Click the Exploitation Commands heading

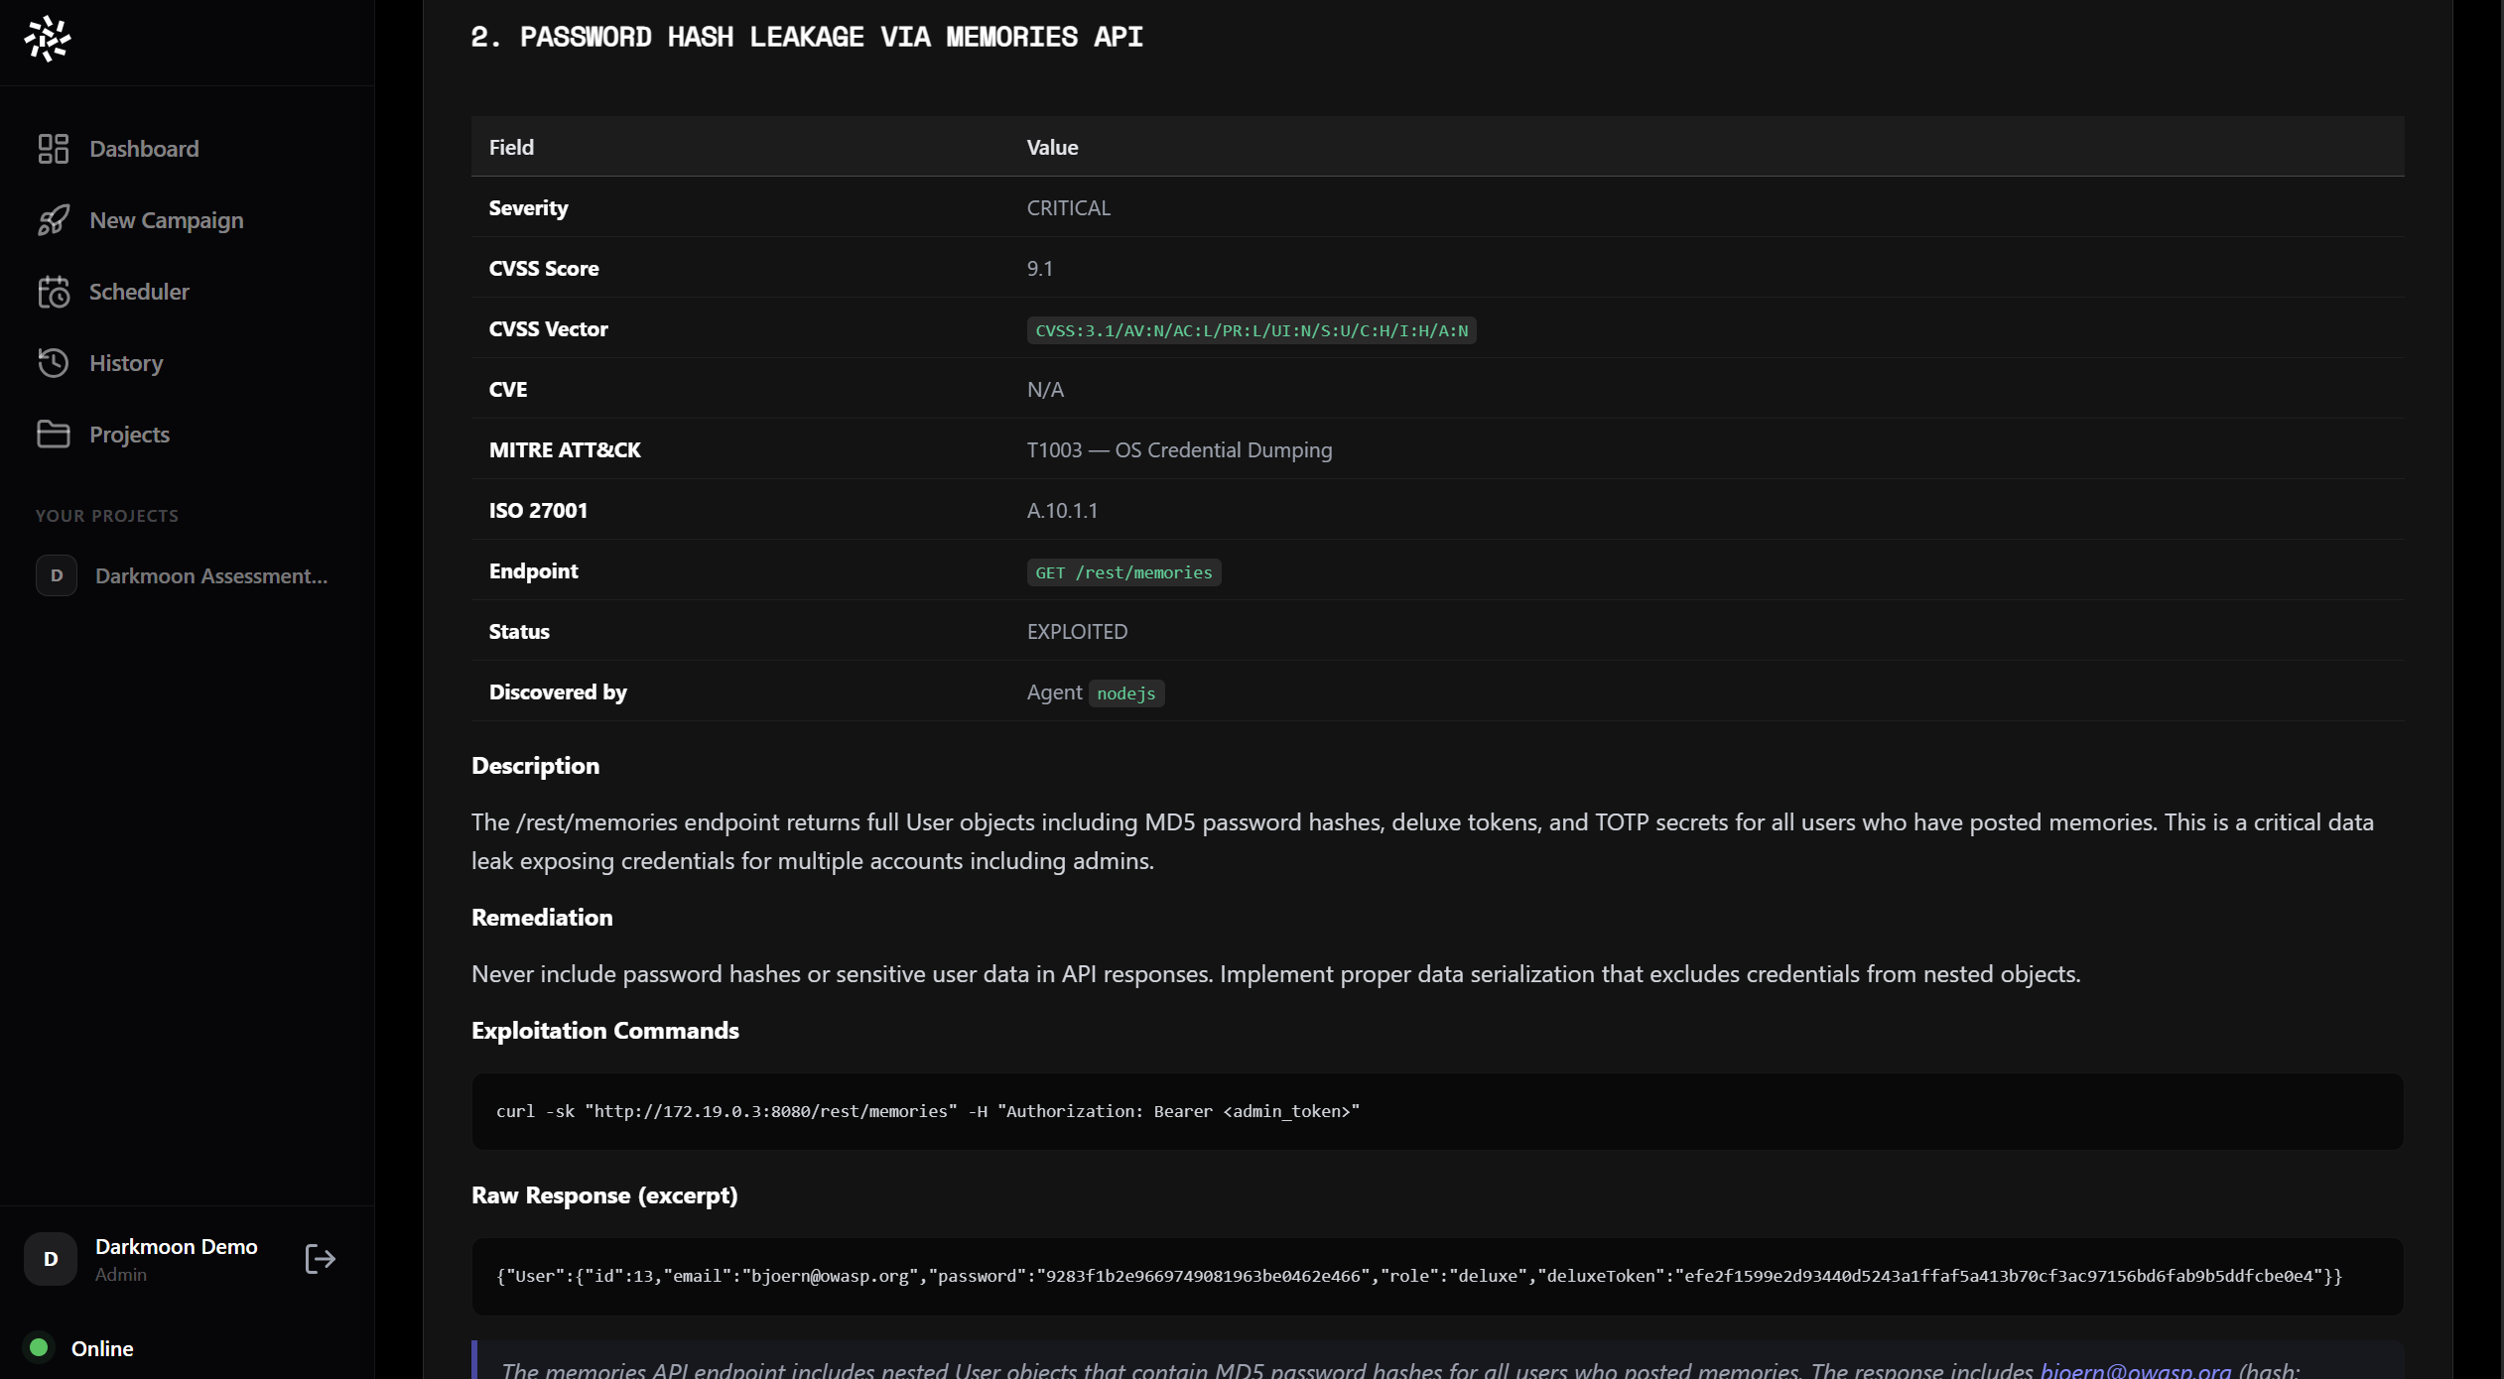(x=605, y=1031)
